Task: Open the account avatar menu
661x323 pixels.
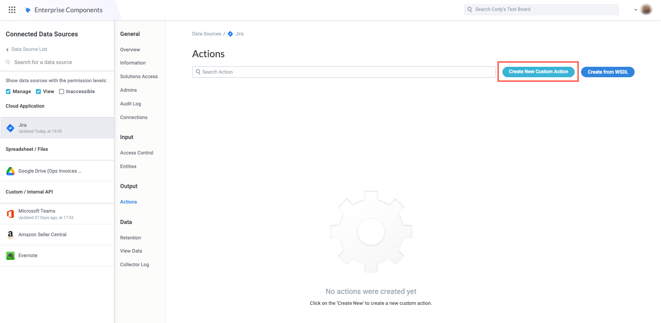Action: [646, 9]
